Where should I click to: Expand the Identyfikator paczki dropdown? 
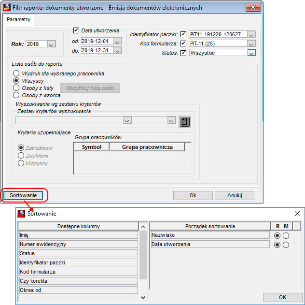coord(251,34)
